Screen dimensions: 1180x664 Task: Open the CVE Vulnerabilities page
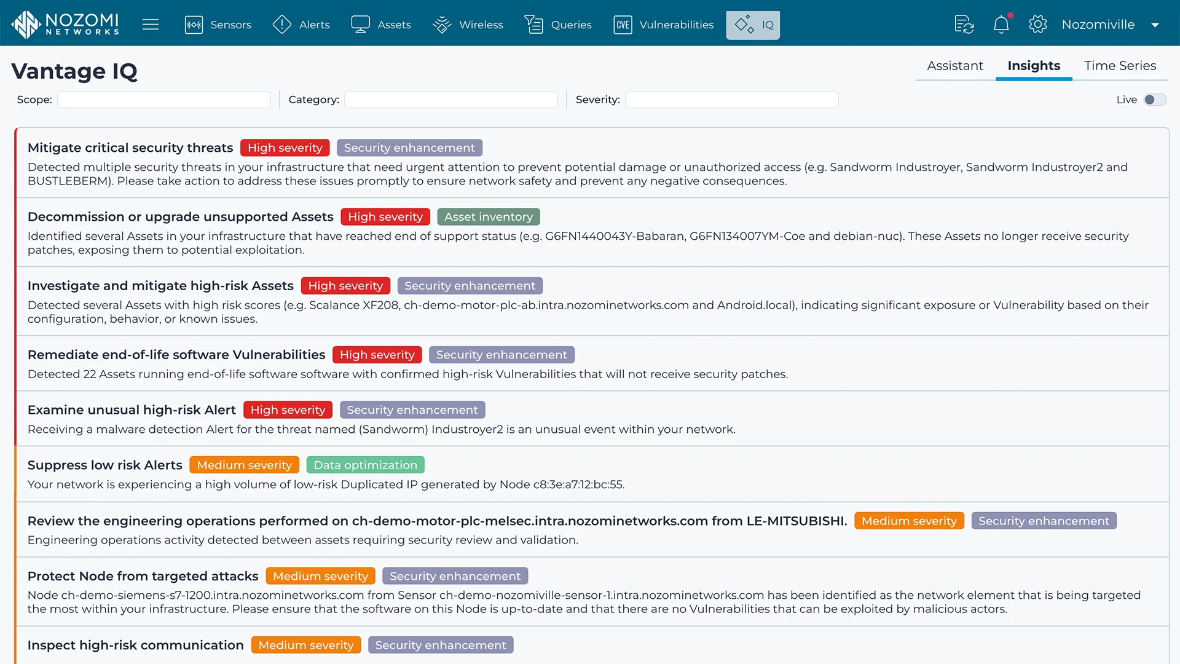664,25
